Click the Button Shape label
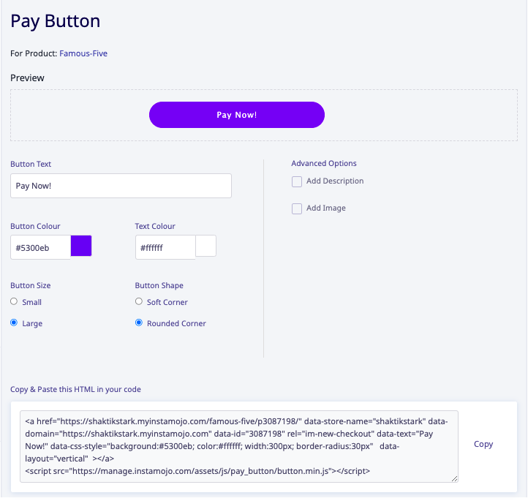528x501 pixels. point(159,285)
